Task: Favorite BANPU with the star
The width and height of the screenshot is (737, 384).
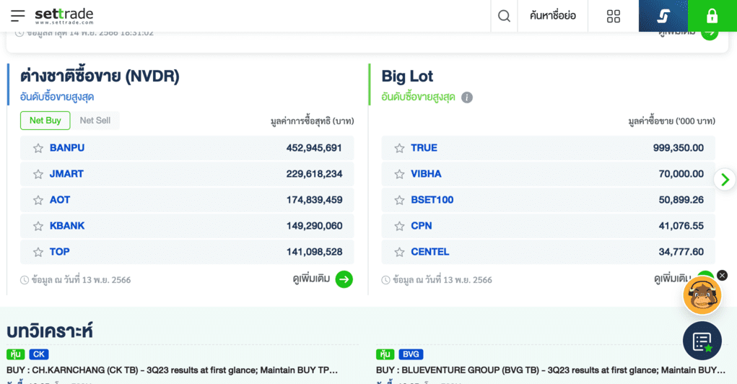Action: (x=38, y=148)
